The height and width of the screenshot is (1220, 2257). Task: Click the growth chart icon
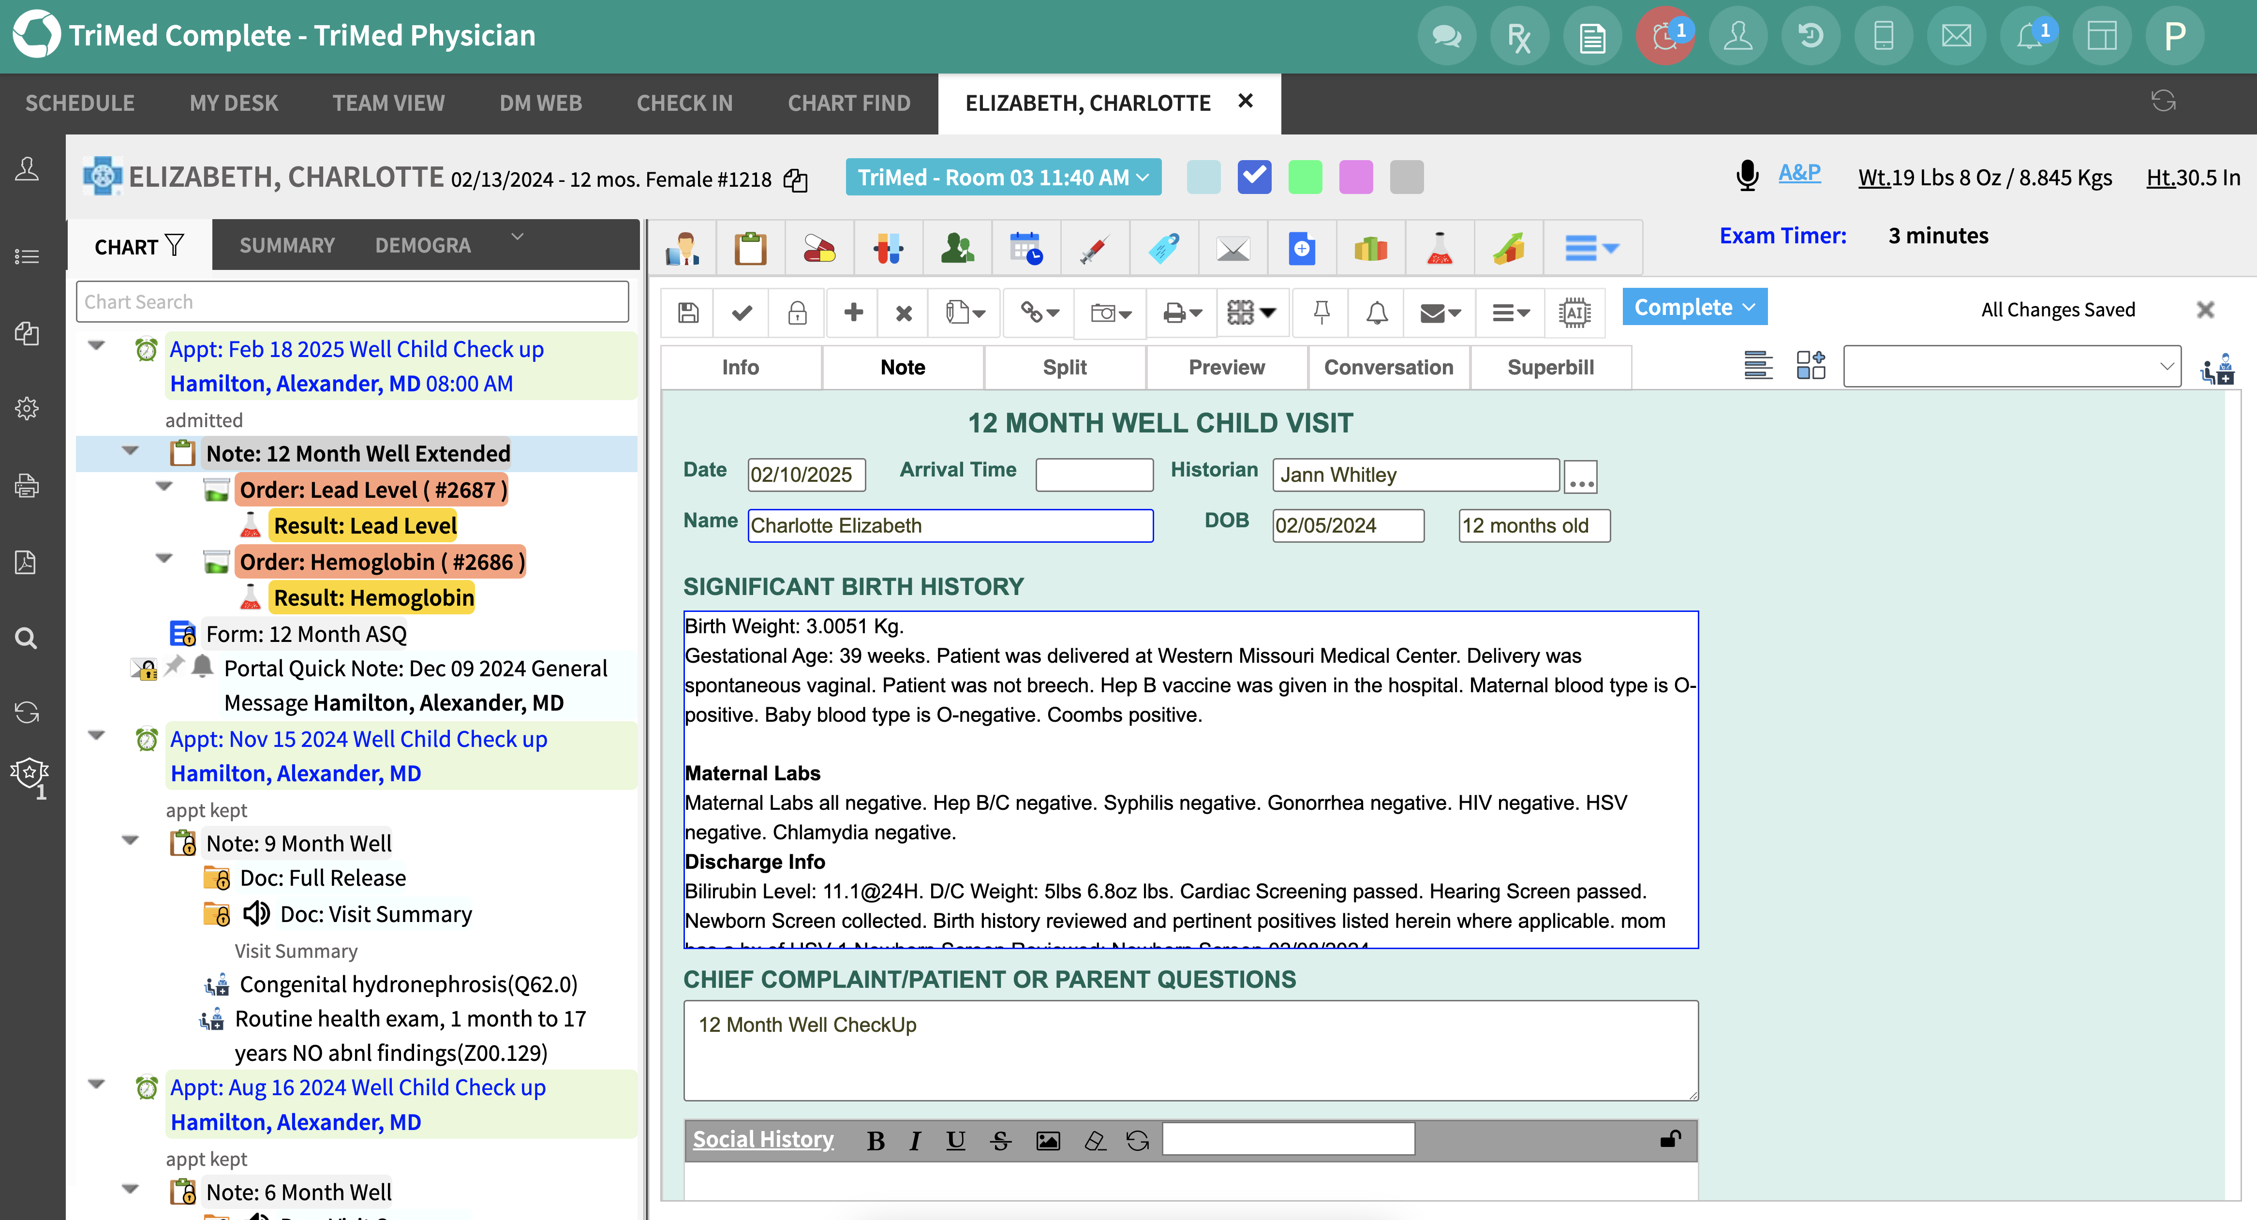(x=1509, y=248)
